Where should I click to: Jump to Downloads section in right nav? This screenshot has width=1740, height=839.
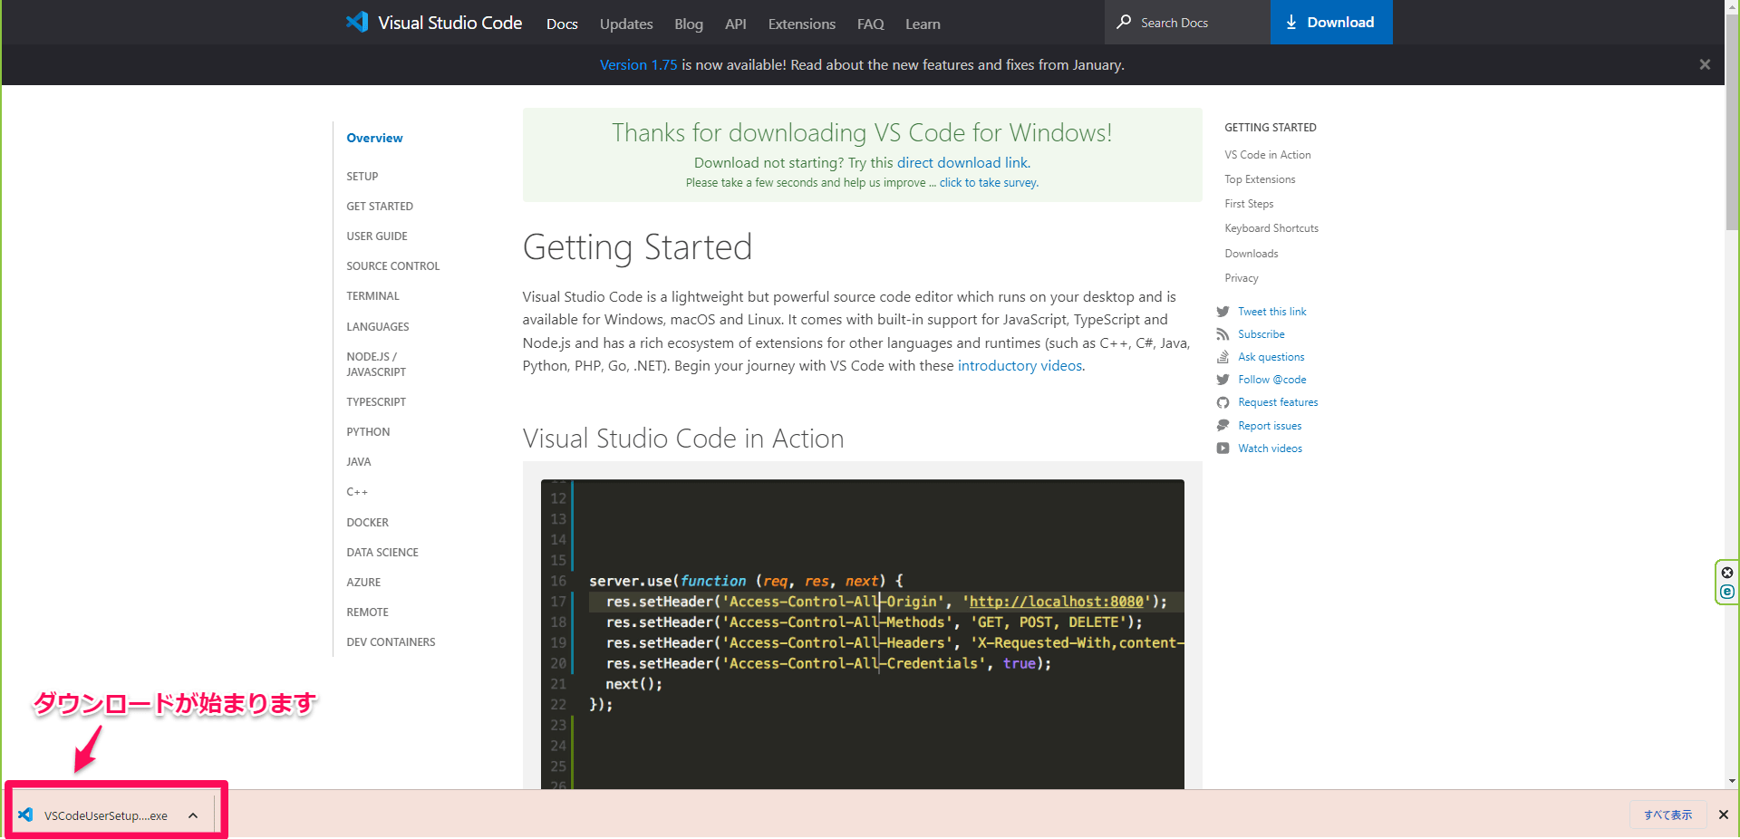point(1252,254)
